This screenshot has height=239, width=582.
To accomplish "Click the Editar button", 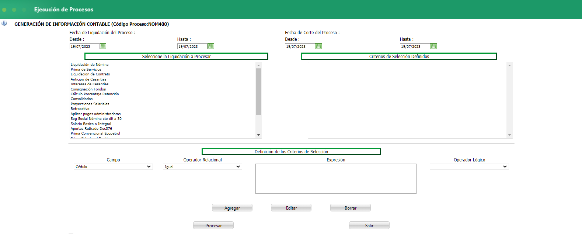I will pyautogui.click(x=291, y=208).
